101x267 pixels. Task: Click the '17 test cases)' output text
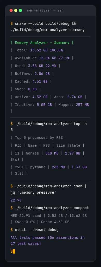point(26,244)
